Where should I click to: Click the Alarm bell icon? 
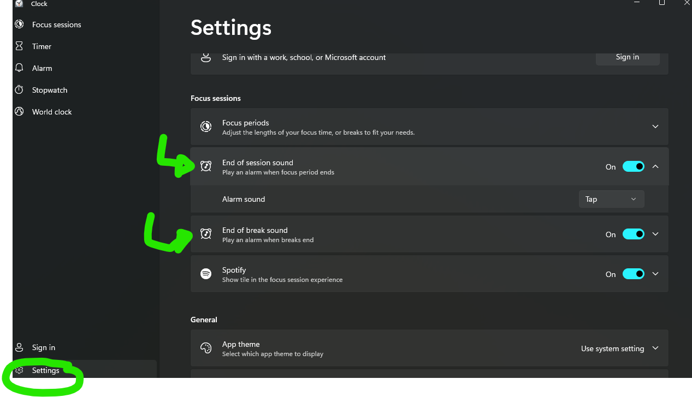point(19,68)
